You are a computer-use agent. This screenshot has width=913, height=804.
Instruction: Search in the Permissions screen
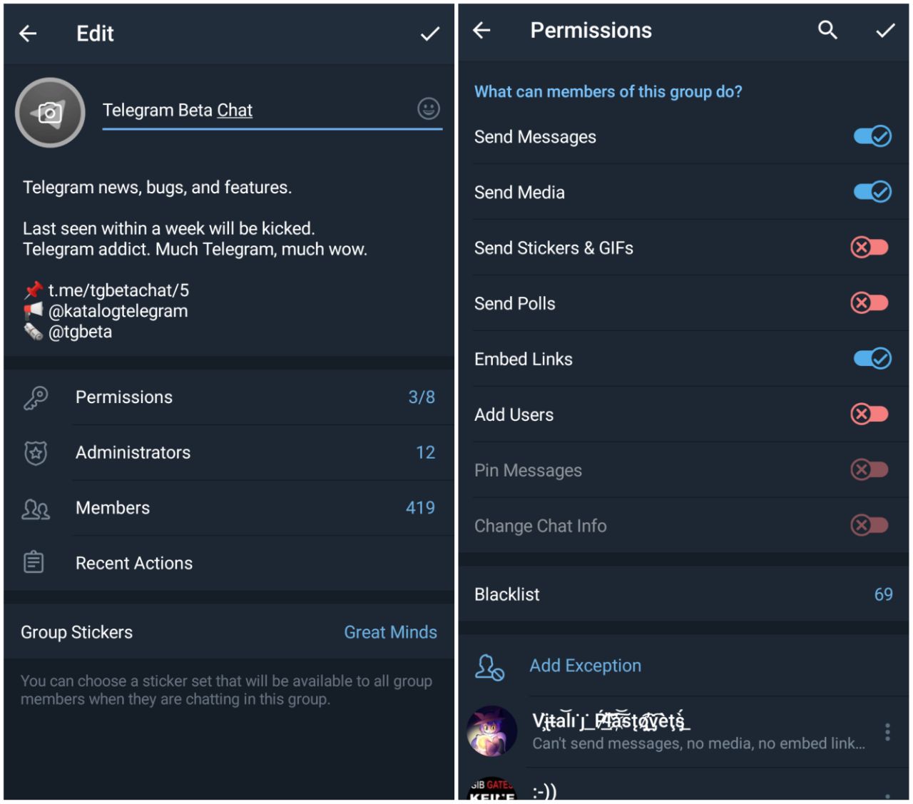(827, 30)
